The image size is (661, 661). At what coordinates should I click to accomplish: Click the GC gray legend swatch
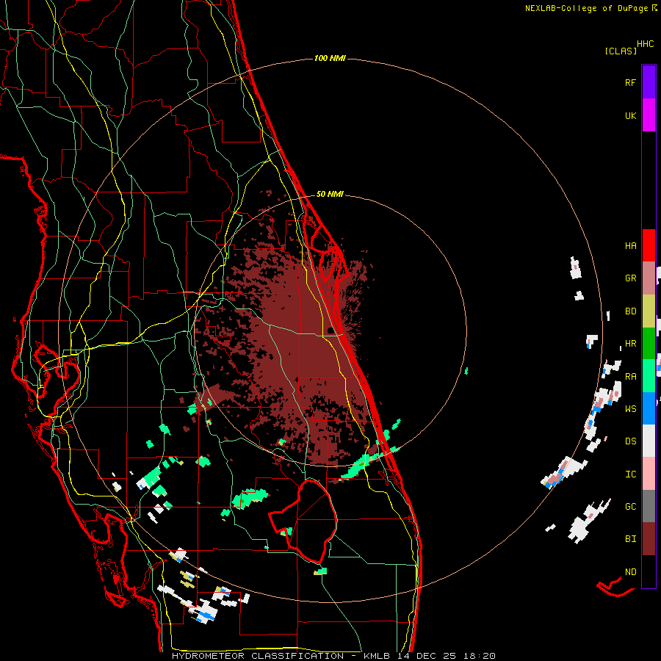point(649,506)
